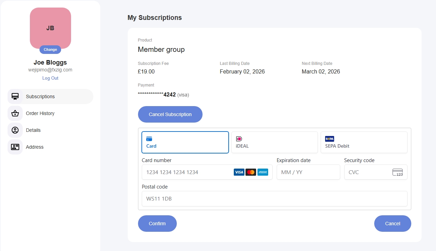This screenshot has width=436, height=251.
Task: Select the Card payment method tab
Action: coord(185,142)
